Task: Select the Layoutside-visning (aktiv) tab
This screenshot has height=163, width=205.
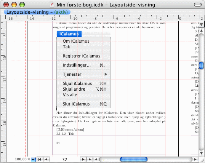Action: (x=37, y=12)
